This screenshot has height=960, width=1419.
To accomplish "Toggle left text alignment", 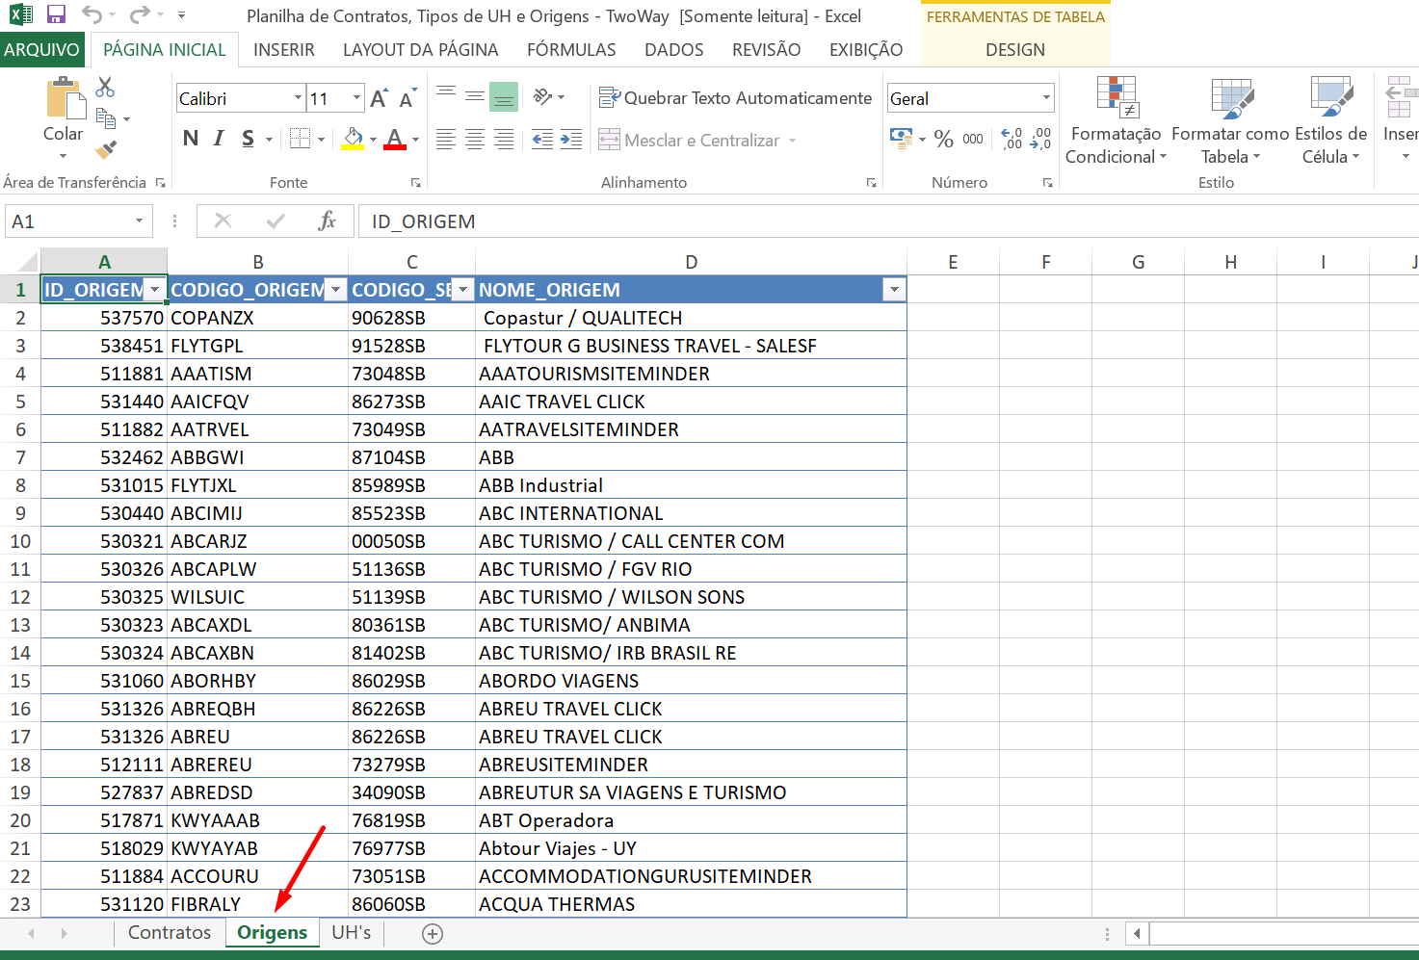I will (446, 140).
